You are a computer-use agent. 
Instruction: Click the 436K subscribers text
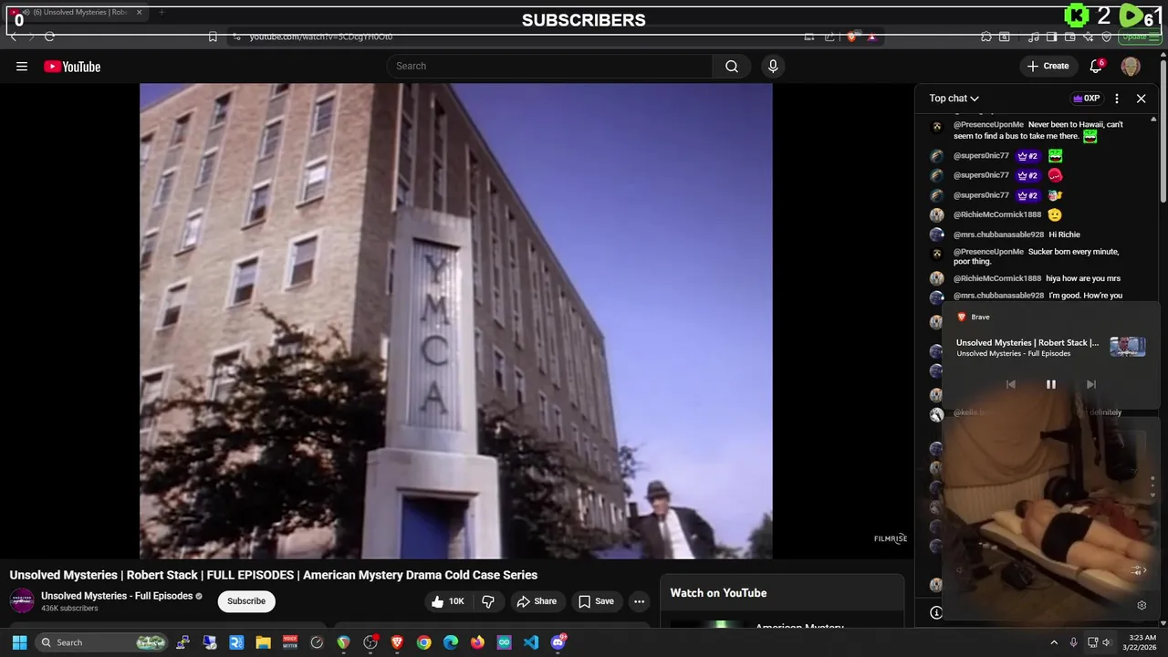[69, 609]
